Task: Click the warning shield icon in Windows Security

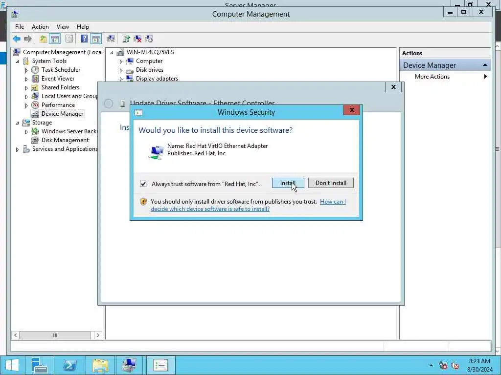Action: point(143,202)
